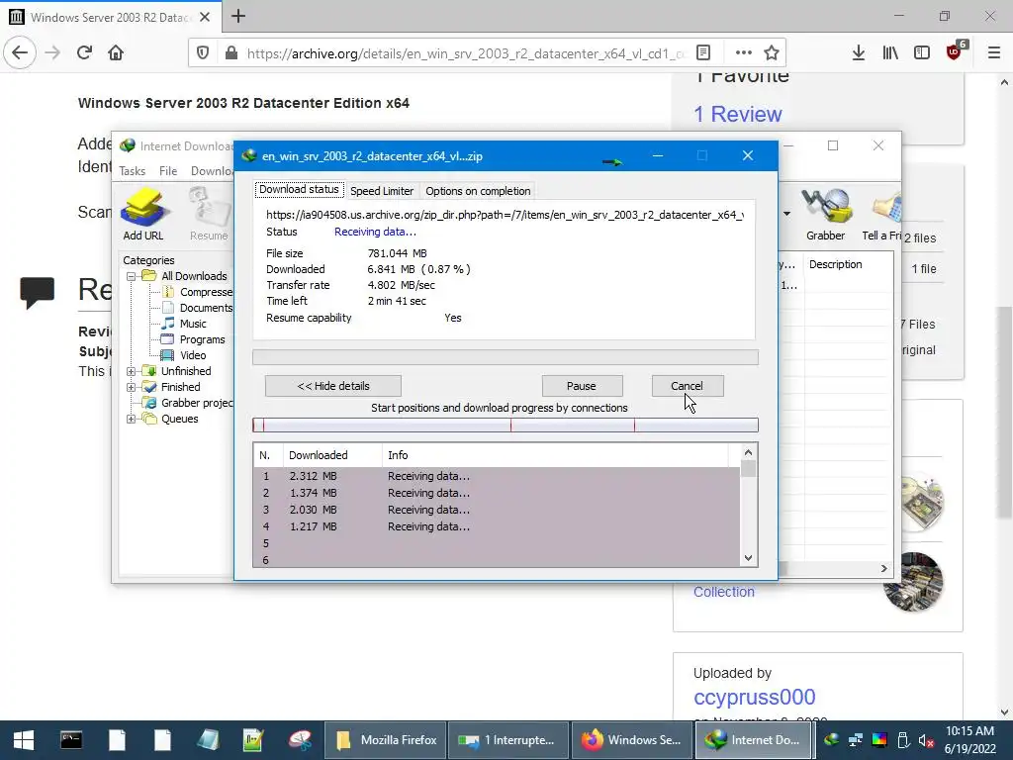Open the uBlock Origin extension icon
1013x760 pixels.
point(955,51)
